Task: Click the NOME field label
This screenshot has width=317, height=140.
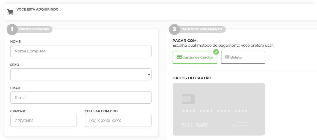Action: tap(15, 42)
